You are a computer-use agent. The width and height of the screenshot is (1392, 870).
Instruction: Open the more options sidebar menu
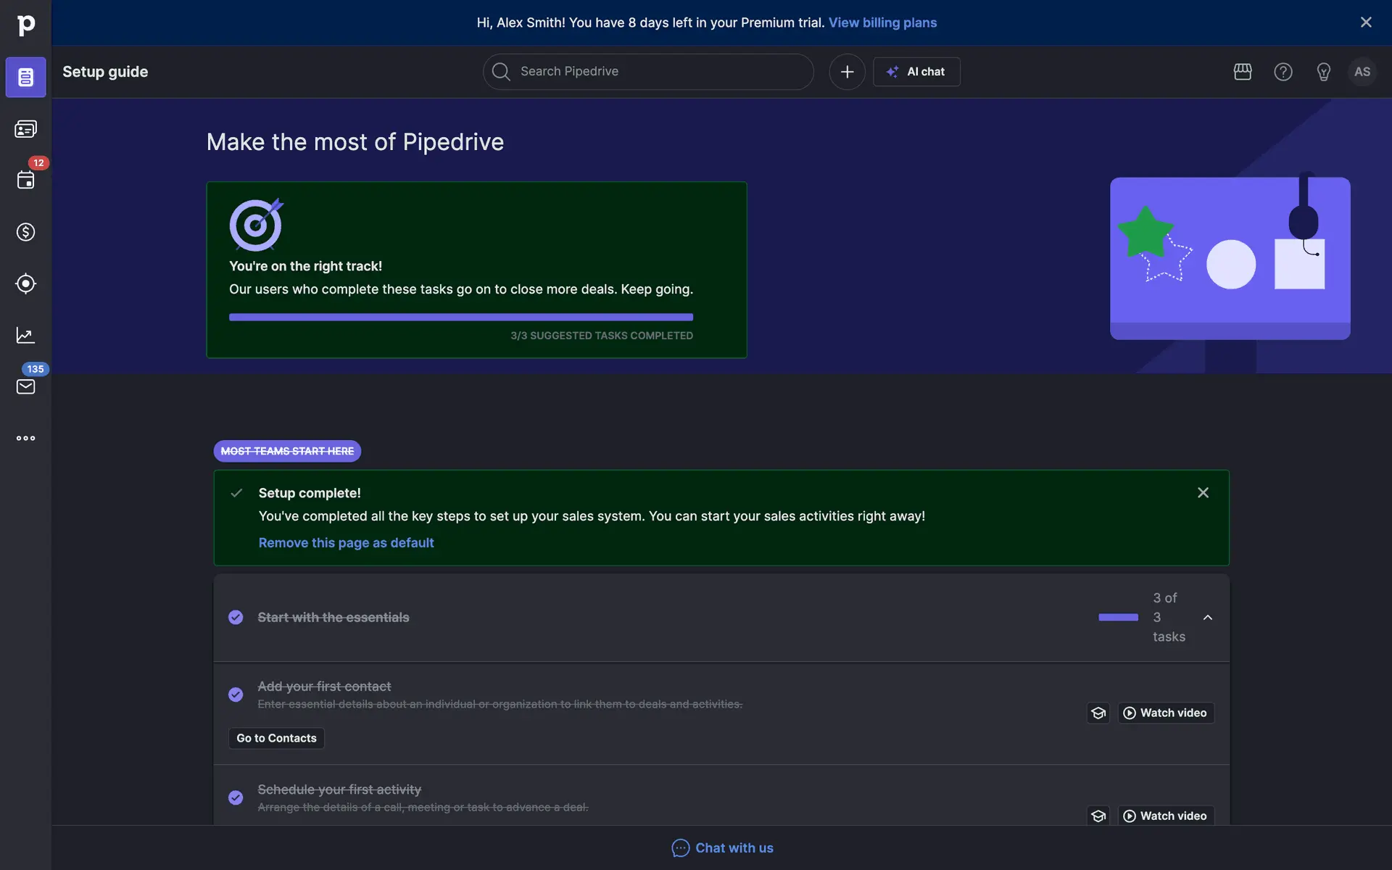point(25,438)
